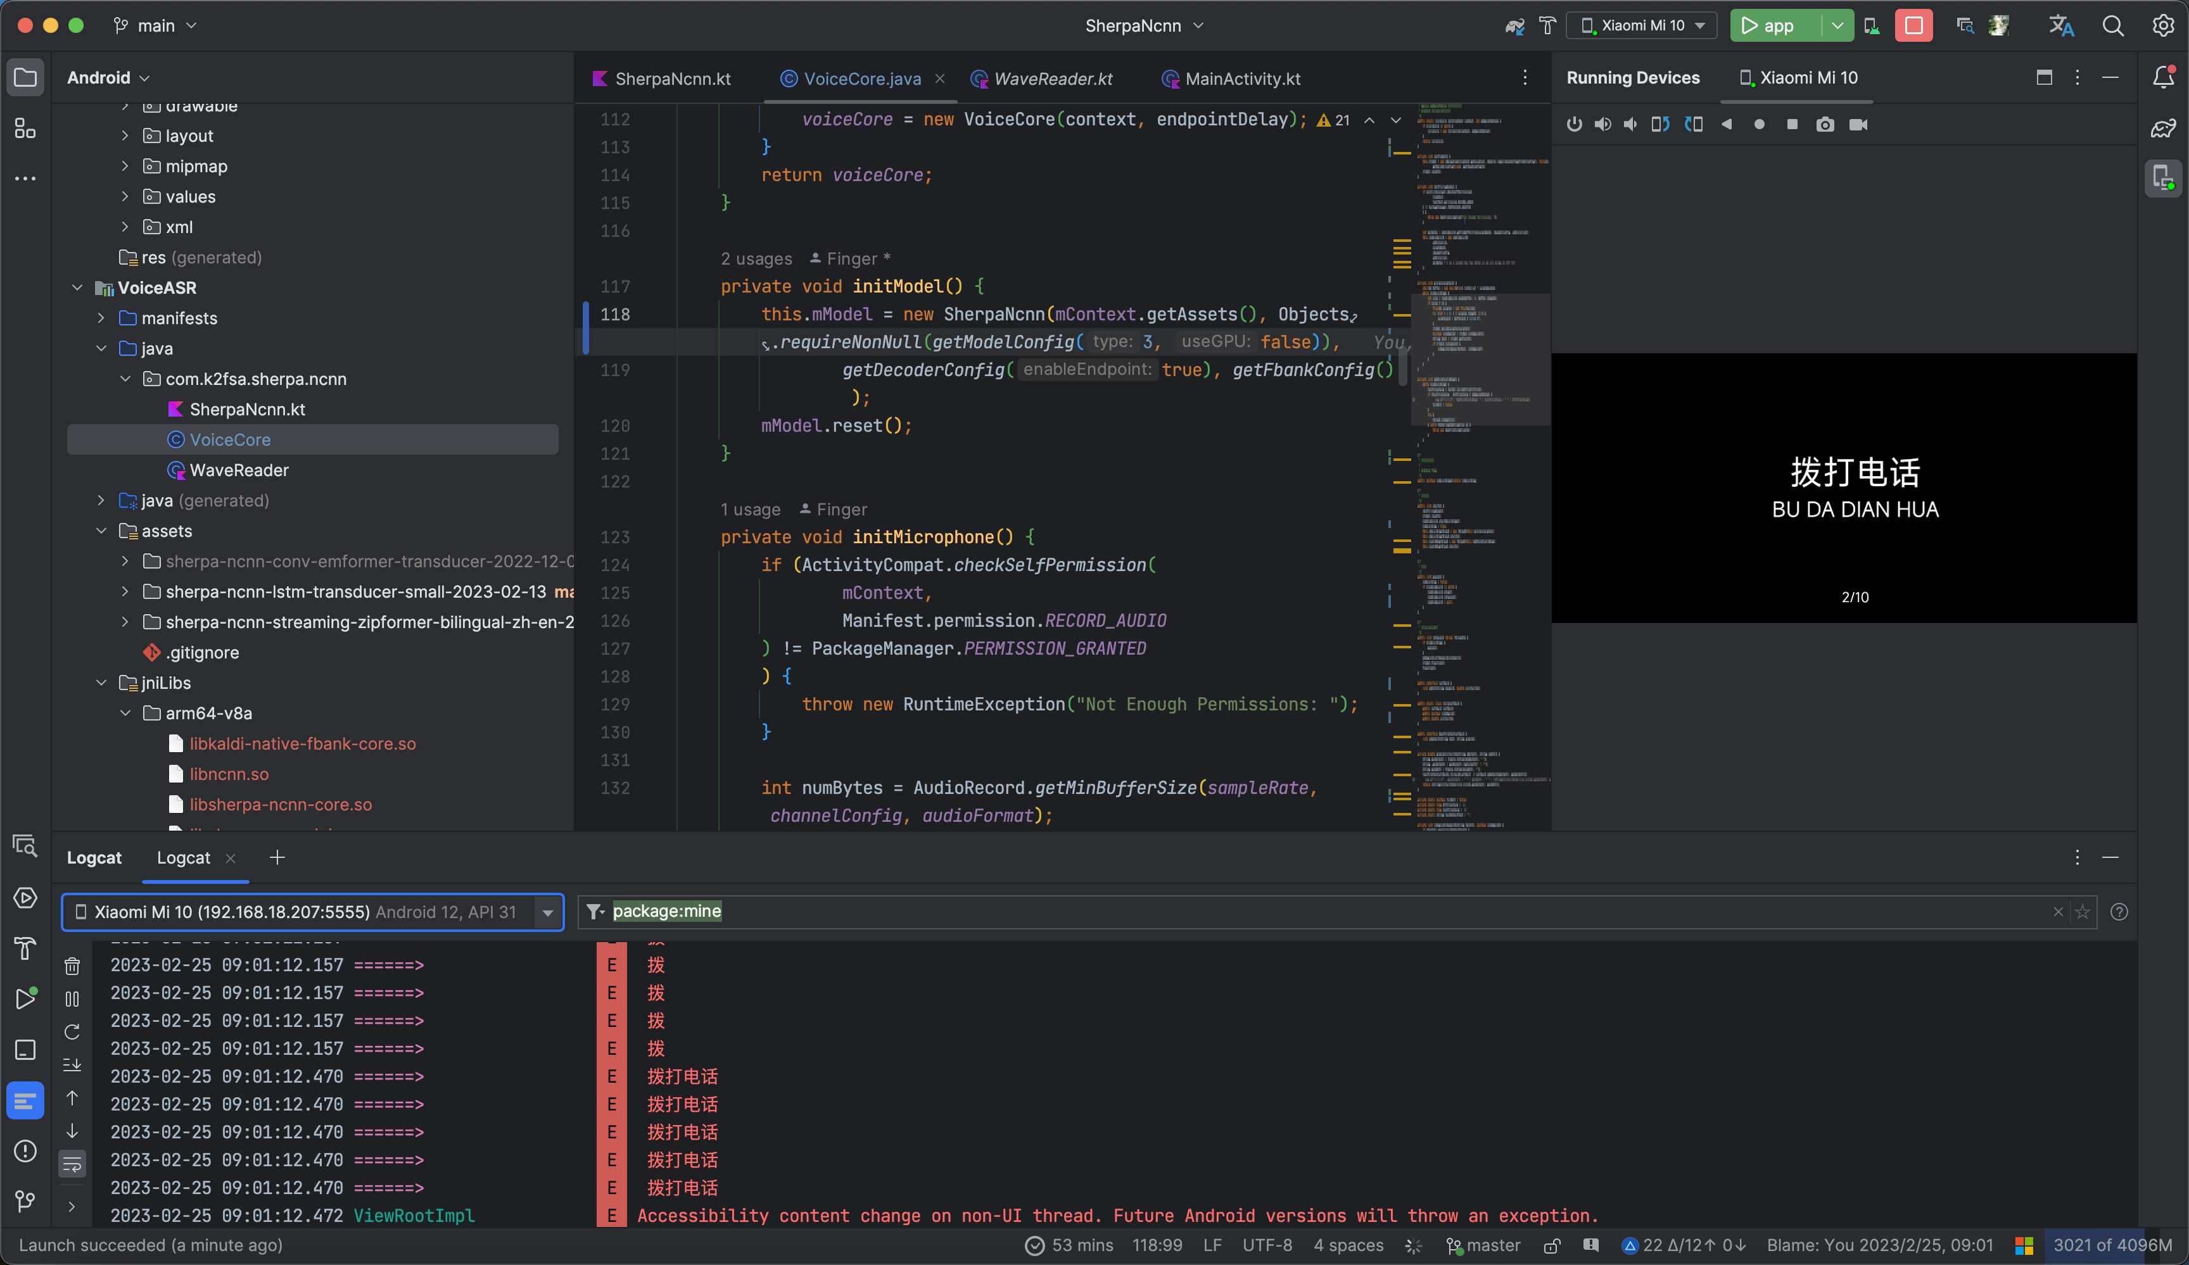Clear the Logcat console with the trash icon
This screenshot has width=2189, height=1265.
(x=72, y=966)
